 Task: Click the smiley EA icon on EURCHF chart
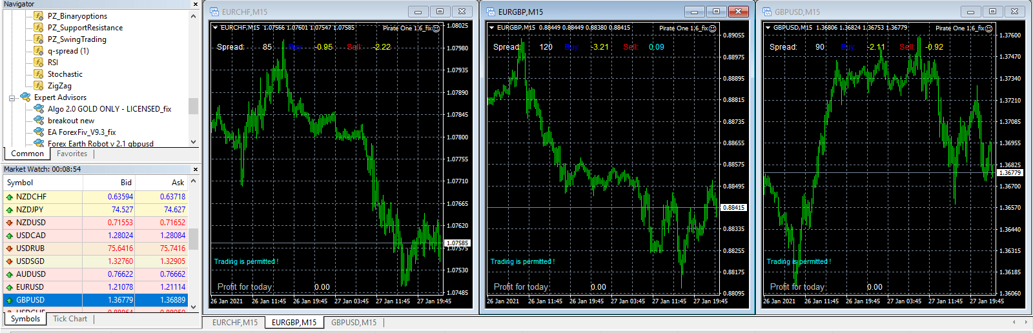[x=436, y=28]
